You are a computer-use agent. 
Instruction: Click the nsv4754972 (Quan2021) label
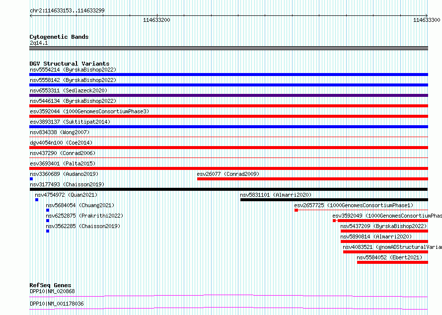click(66, 195)
